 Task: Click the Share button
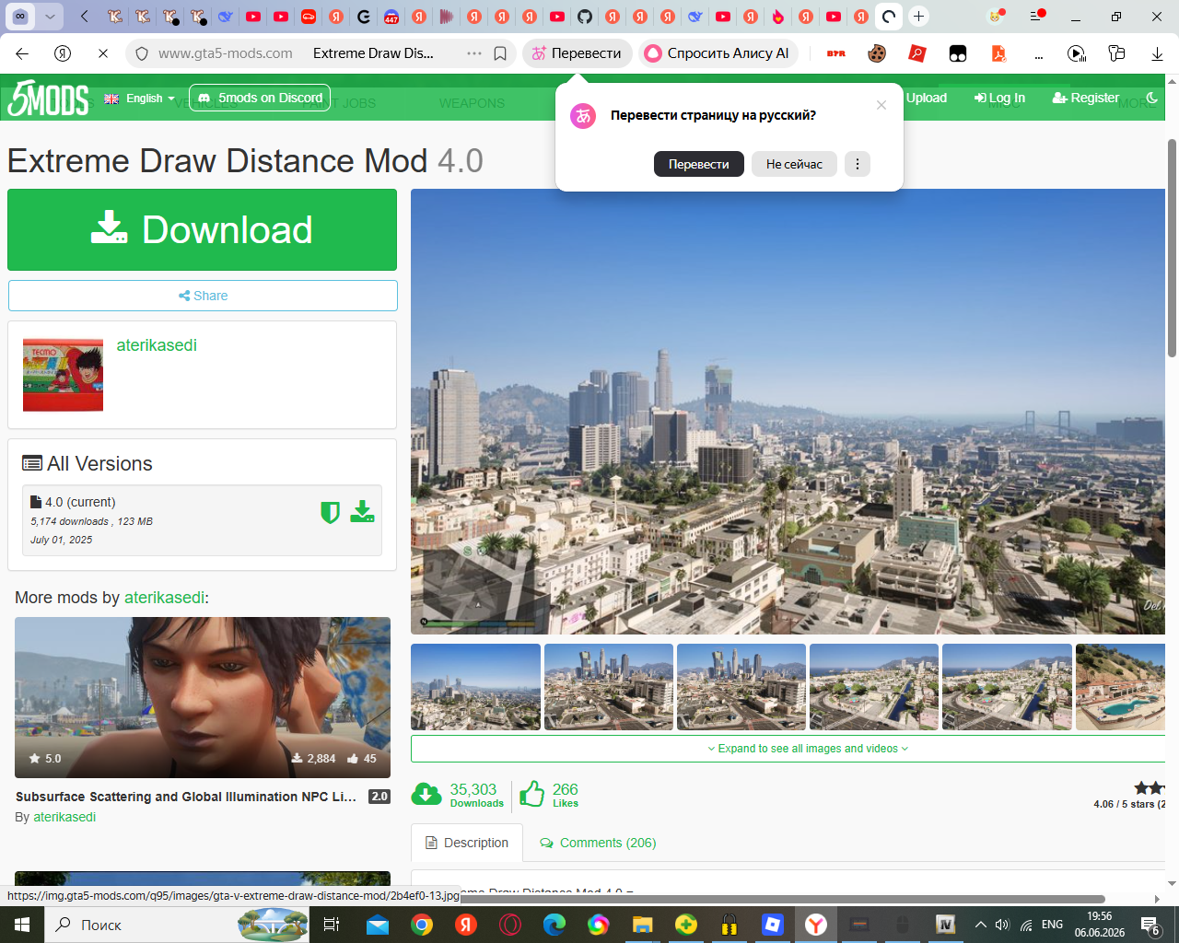203,296
